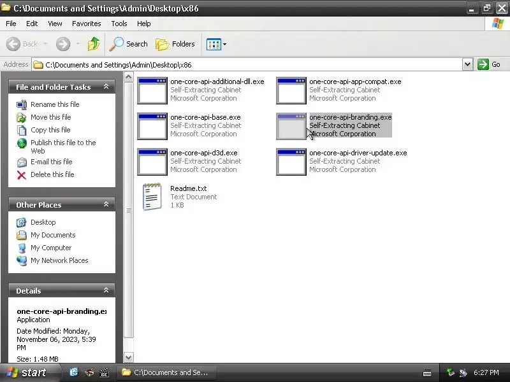Click the on-screen keyboard tray icon
The image size is (510, 382).
(427, 372)
